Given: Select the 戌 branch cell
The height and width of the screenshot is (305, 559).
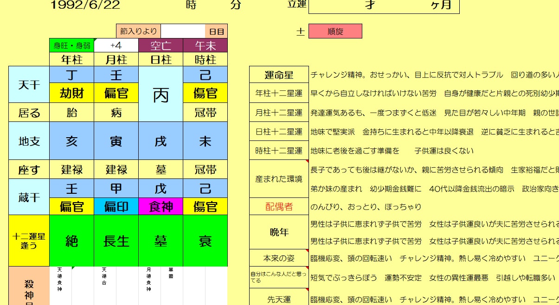Looking at the screenshot, I should (161, 141).
